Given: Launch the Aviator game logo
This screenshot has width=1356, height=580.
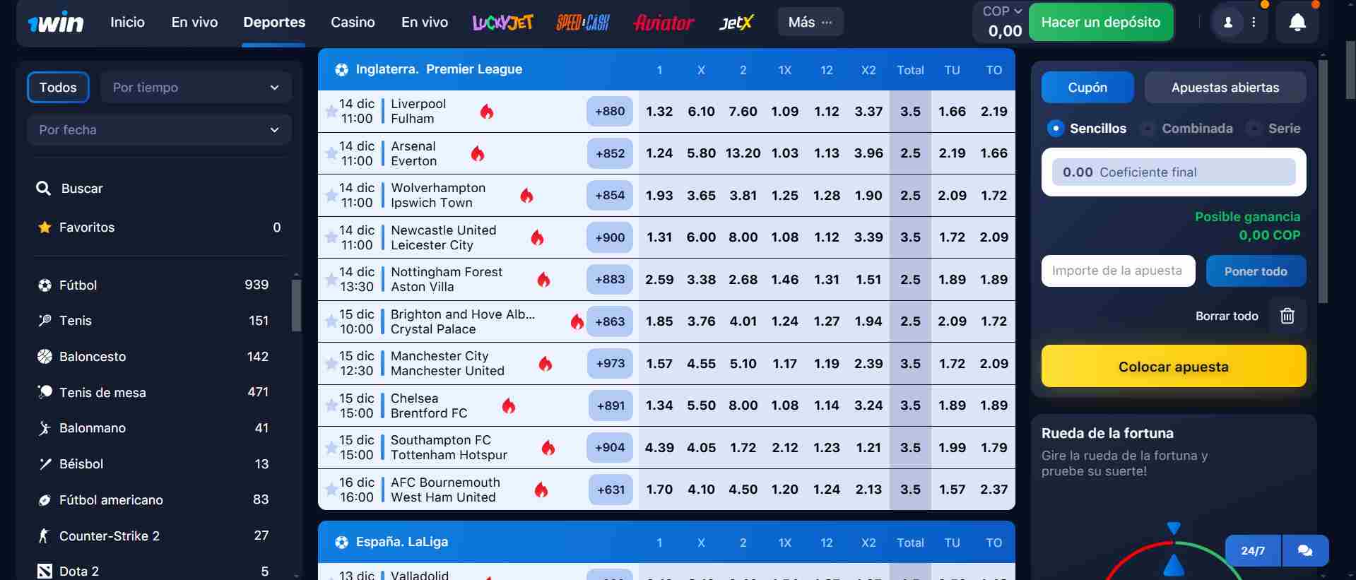Looking at the screenshot, I should pos(664,23).
